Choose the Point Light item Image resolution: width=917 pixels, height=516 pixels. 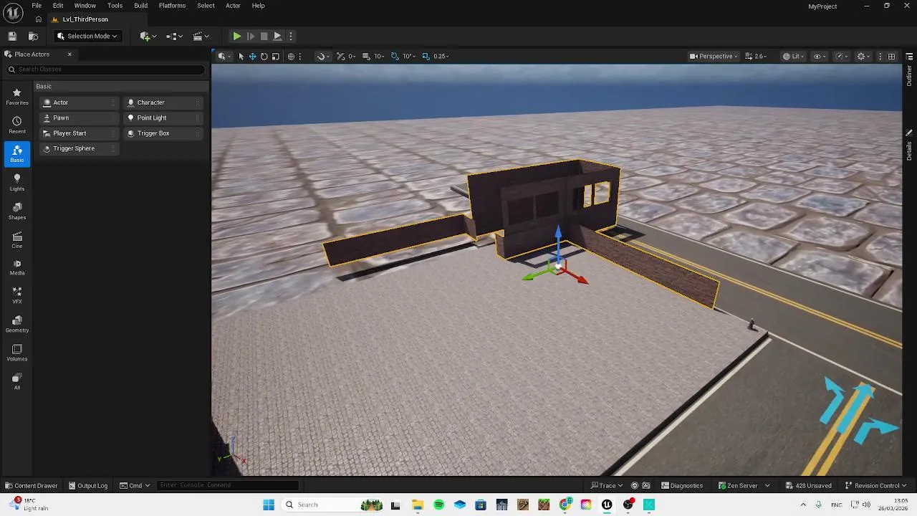click(163, 118)
